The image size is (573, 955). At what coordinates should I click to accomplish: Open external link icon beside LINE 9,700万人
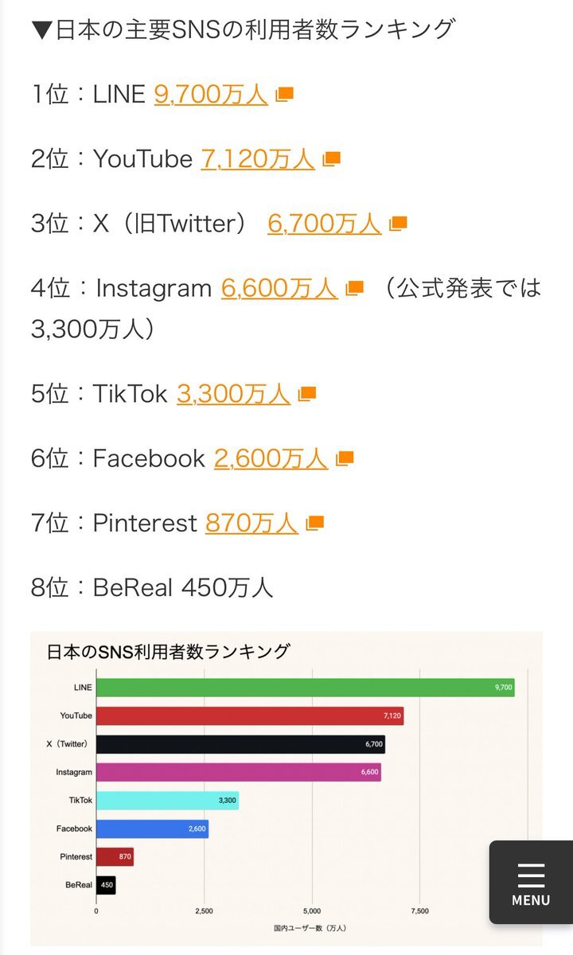pyautogui.click(x=284, y=94)
